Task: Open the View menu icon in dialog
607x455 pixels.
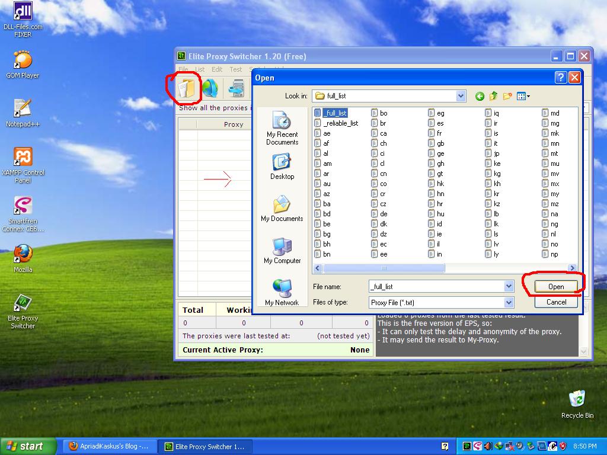Action: coord(523,96)
